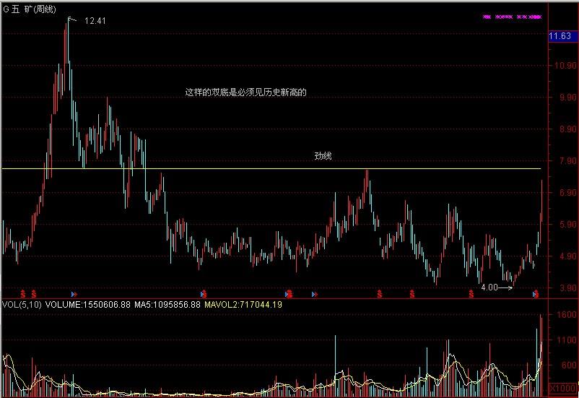Viewport: 579px width, 398px height.
Task: Click the red marker just left of 4.00 label
Action: click(470, 294)
